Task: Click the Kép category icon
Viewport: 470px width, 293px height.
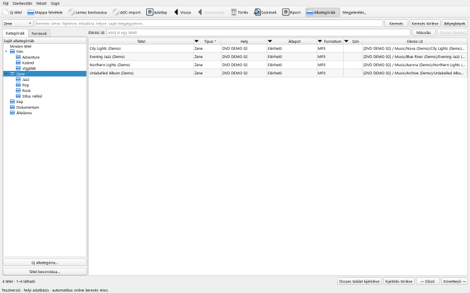Action: [12, 101]
